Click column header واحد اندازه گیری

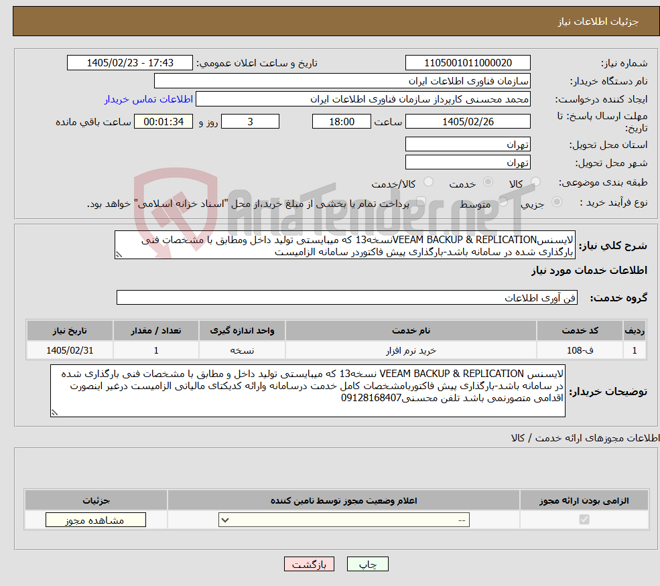[x=242, y=331]
